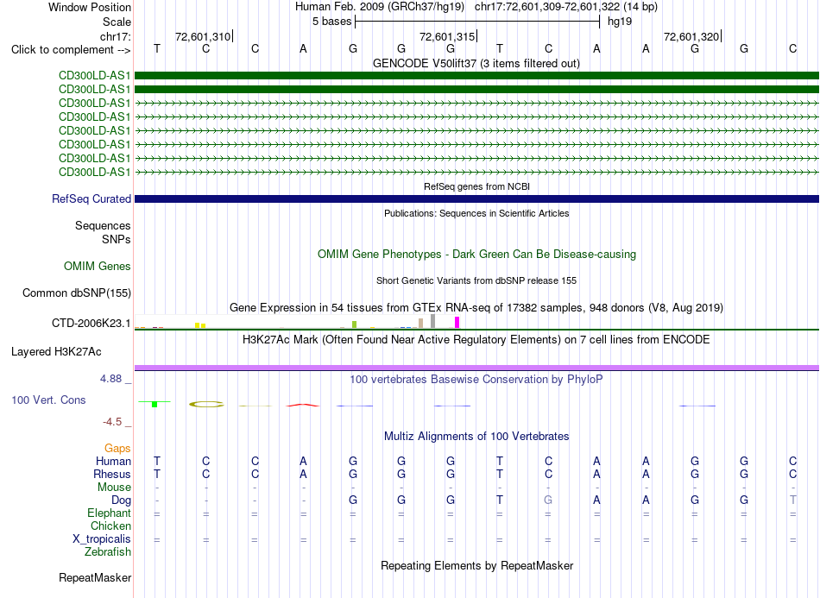The width and height of the screenshot is (820, 598).
Task: Select the Rhesus alignment row label
Action: pyautogui.click(x=112, y=474)
